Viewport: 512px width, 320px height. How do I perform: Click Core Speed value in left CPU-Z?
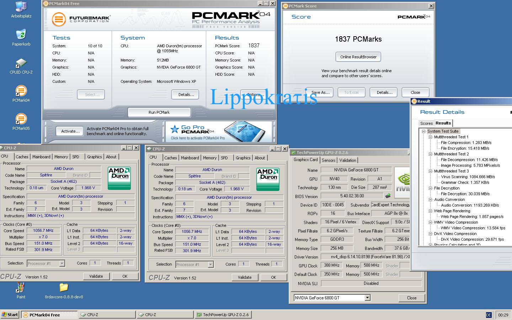tap(43, 230)
